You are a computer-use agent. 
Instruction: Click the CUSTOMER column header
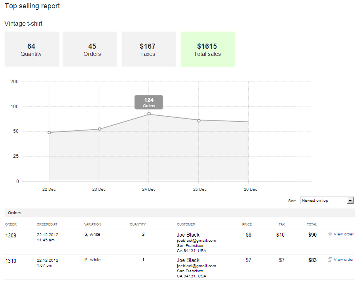click(x=186, y=225)
